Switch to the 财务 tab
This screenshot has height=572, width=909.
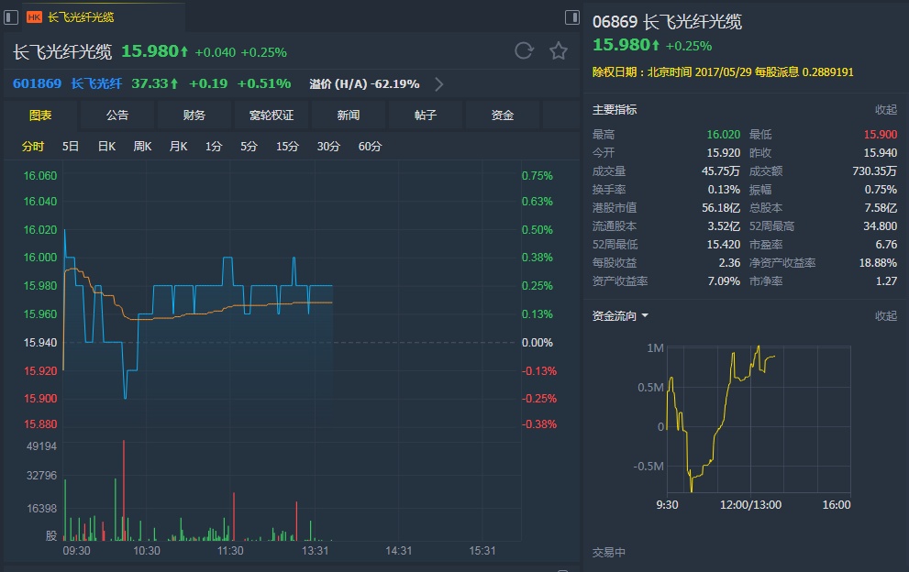pos(194,115)
